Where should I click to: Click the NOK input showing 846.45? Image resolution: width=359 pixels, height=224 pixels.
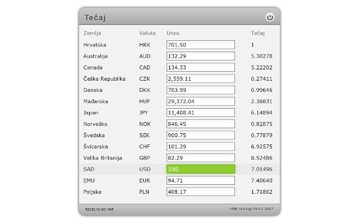pyautogui.click(x=201, y=124)
